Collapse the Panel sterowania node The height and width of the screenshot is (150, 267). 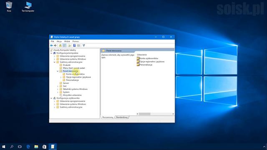(58, 71)
